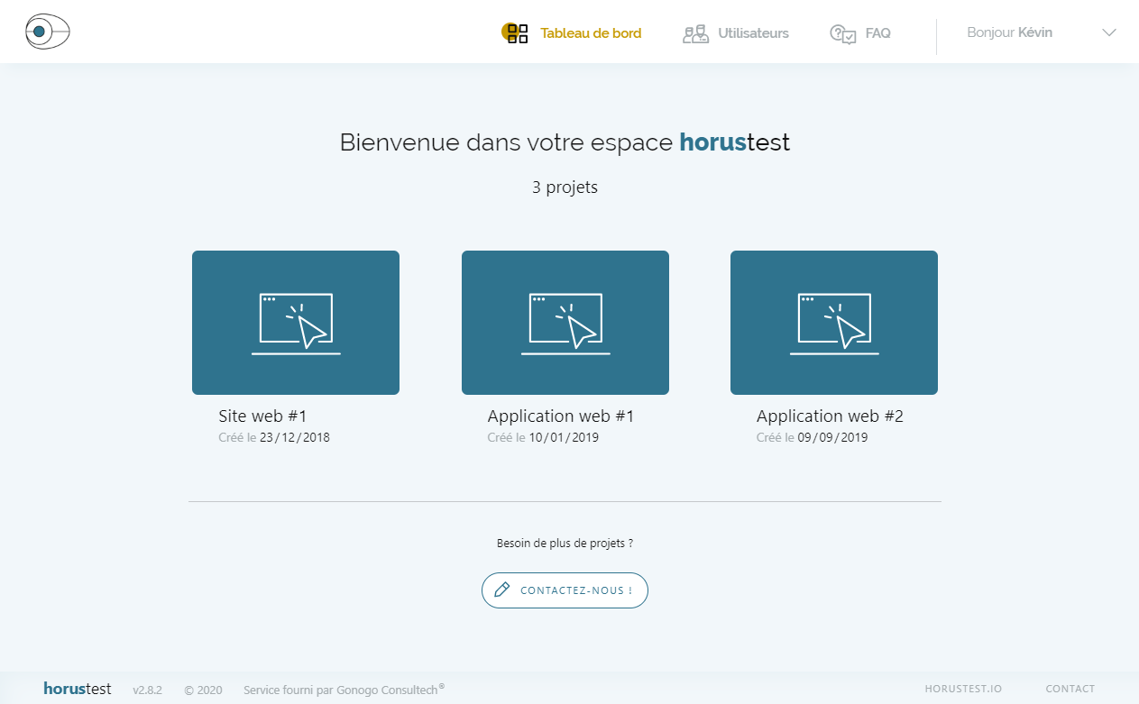Click the CONTACT footer link
The image size is (1139, 704).
(x=1070, y=689)
